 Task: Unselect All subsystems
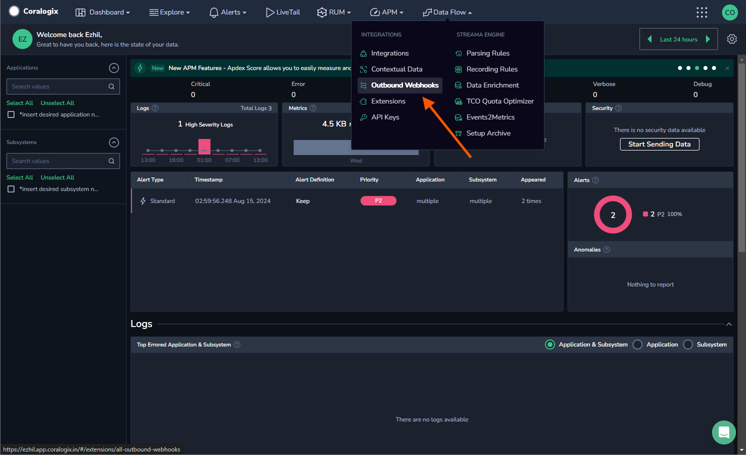coord(57,177)
